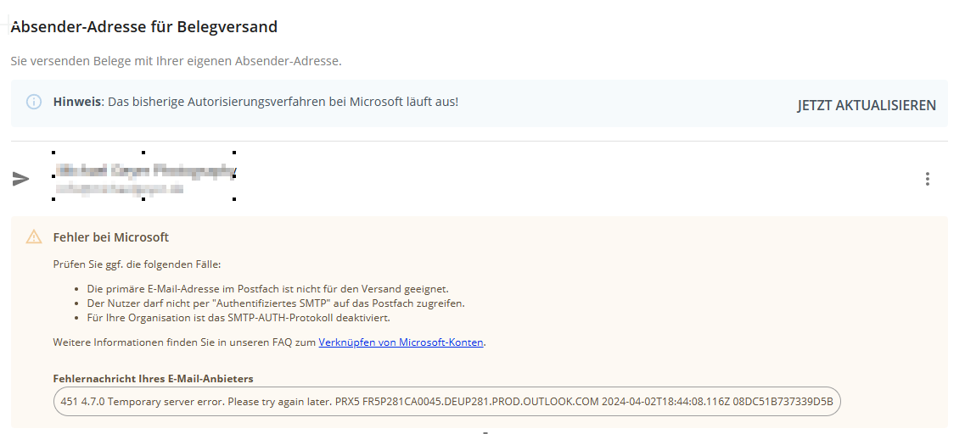Image resolution: width=965 pixels, height=434 pixels.
Task: Click the Absender-Adresse für Belegversand heading
Action: tap(144, 27)
